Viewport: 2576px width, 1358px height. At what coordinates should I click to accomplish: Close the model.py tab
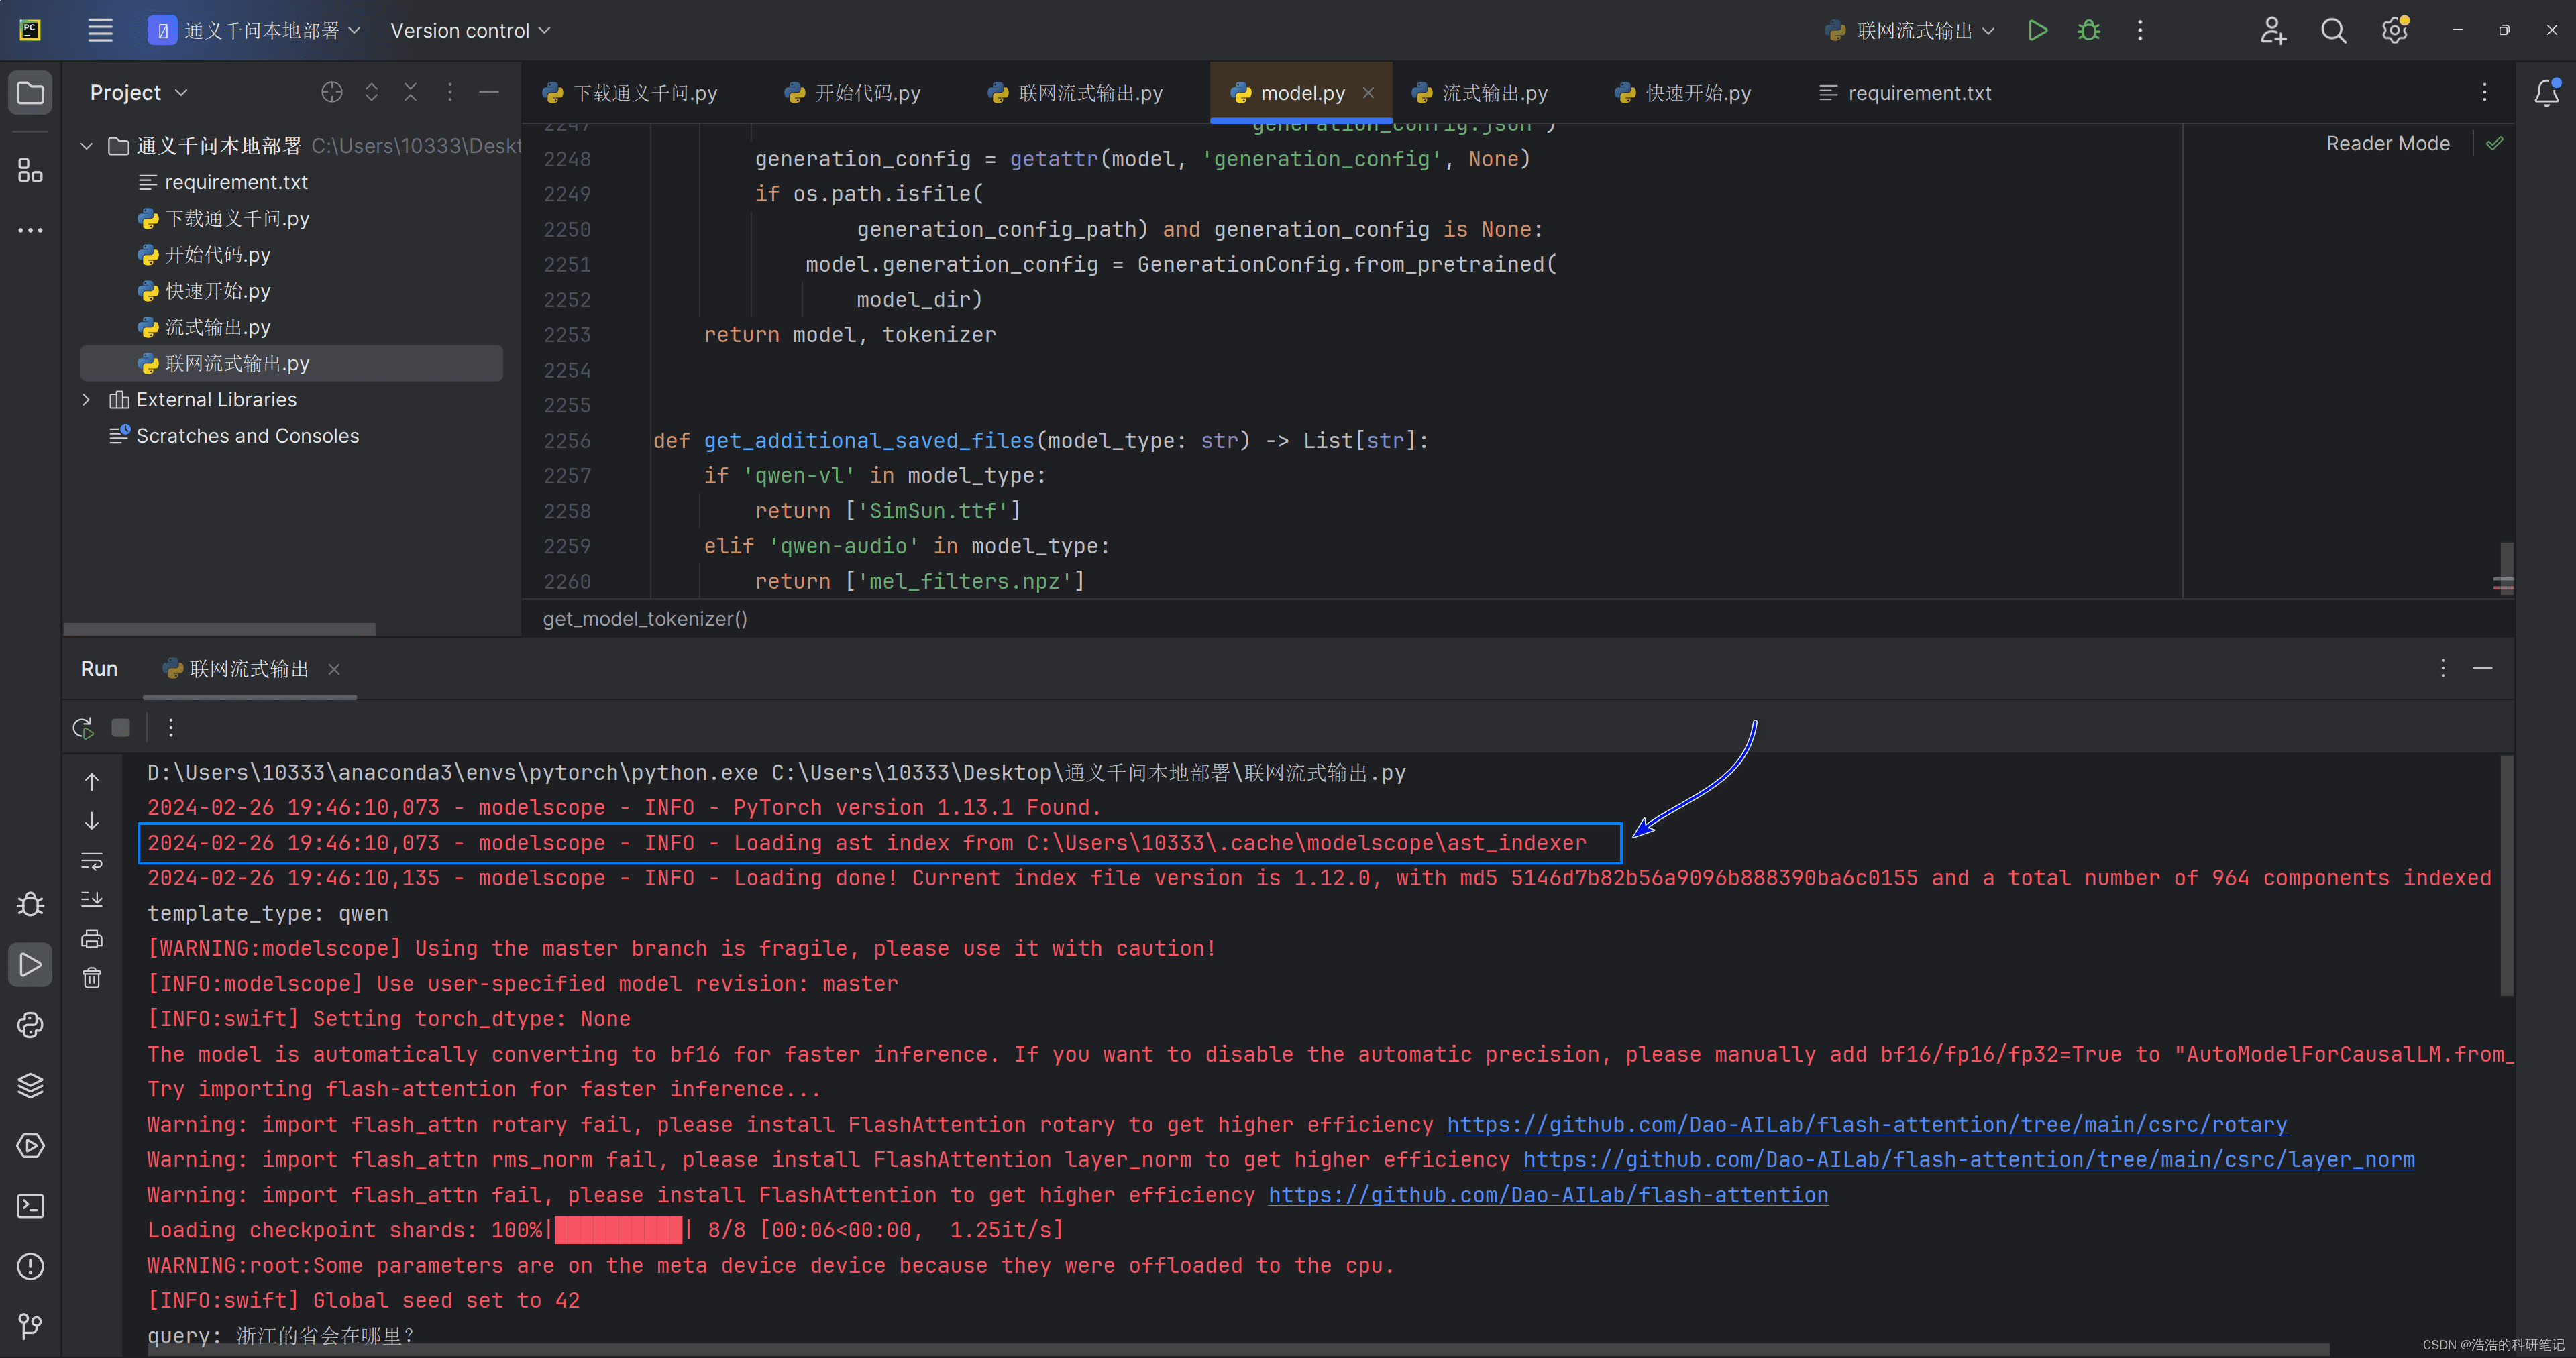click(1368, 92)
